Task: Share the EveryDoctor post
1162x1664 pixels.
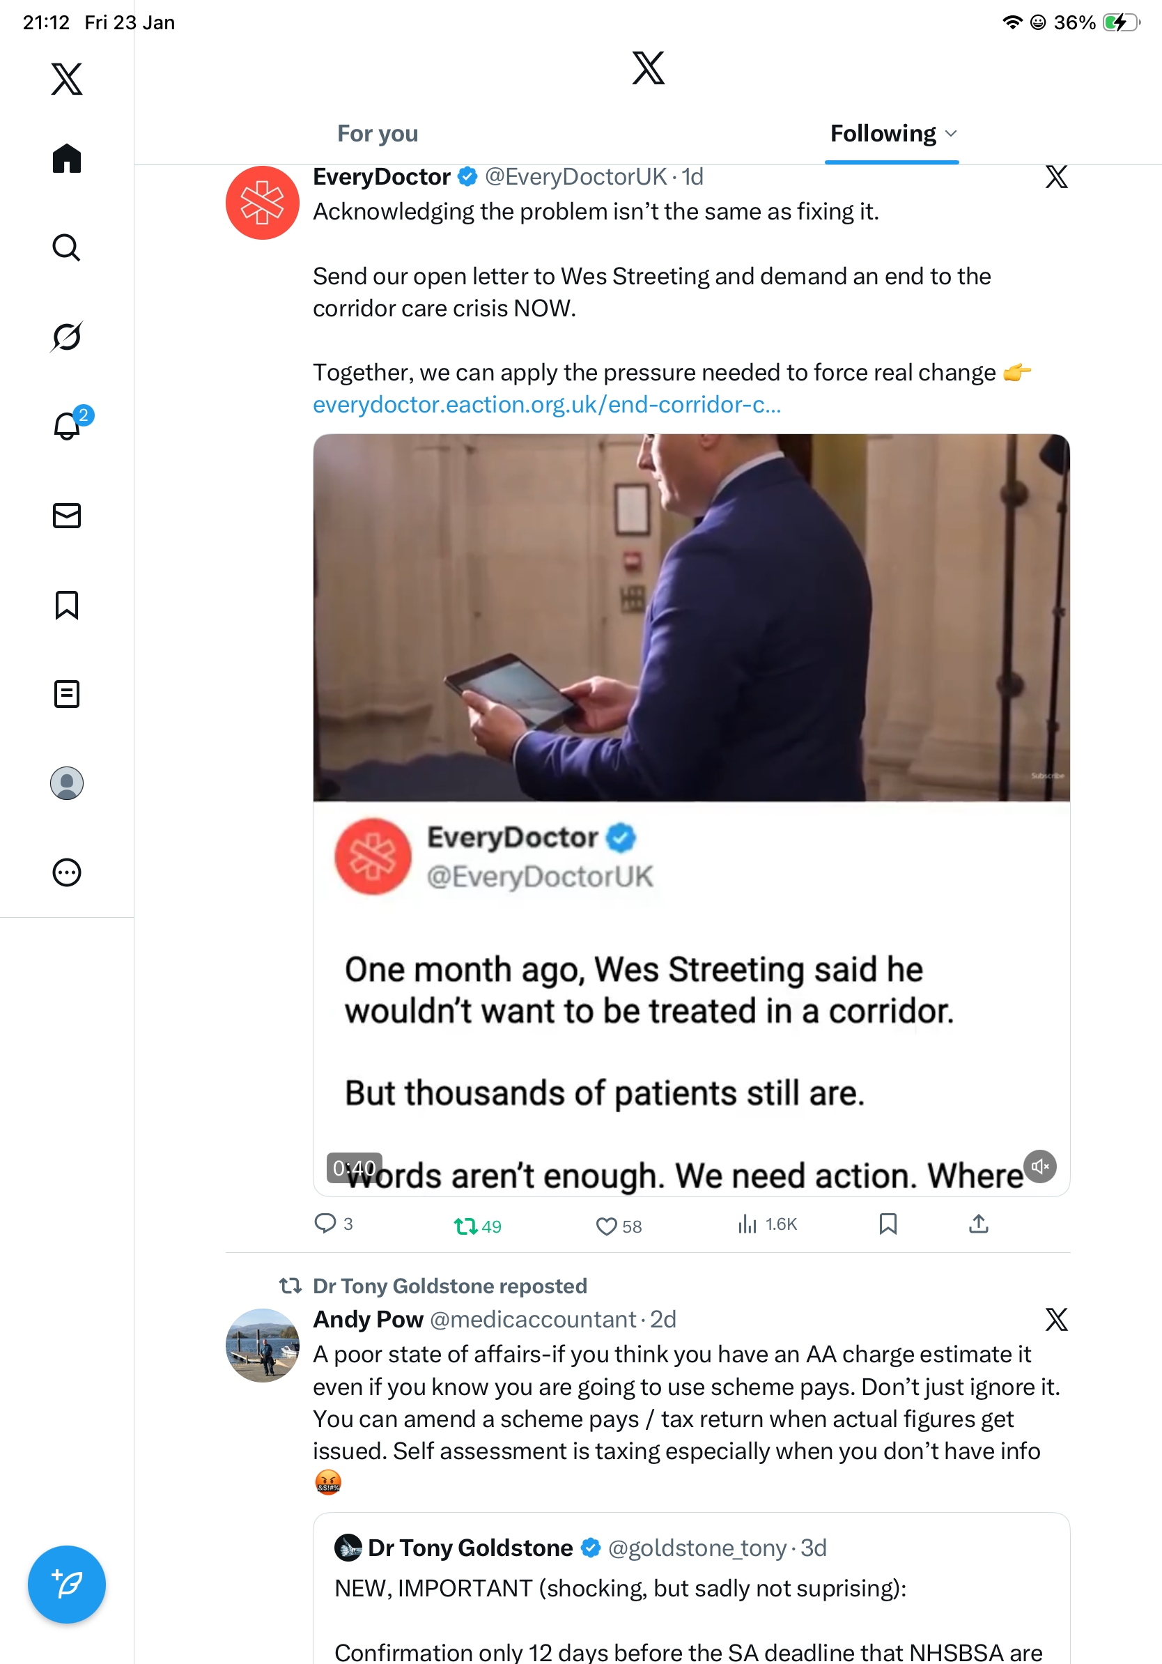Action: point(979,1224)
